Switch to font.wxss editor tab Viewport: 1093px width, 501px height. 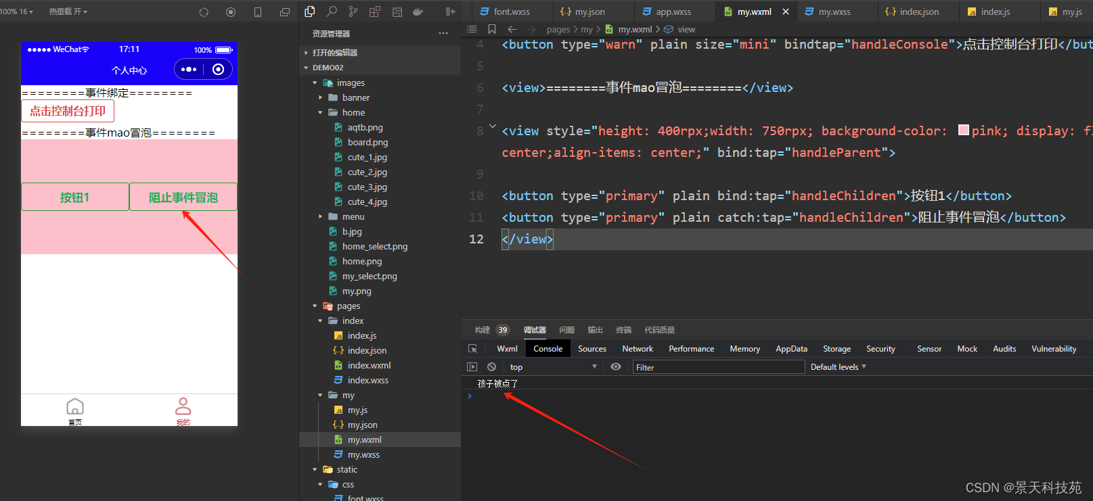pos(512,11)
